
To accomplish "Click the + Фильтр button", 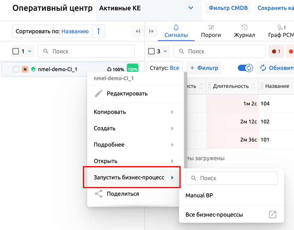I will [x=204, y=68].
